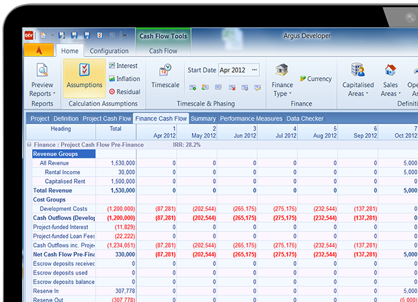Image resolution: width=418 pixels, height=302 pixels.
Task: Switch to the Configuration ribbon tab
Action: click(x=109, y=51)
